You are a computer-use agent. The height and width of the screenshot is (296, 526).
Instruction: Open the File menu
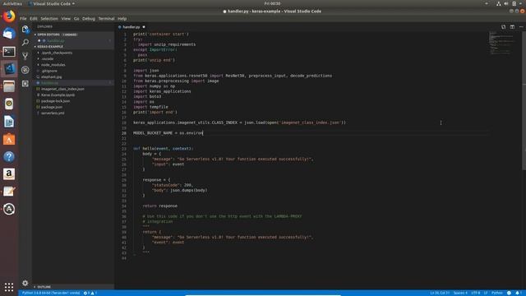[x=23, y=19]
